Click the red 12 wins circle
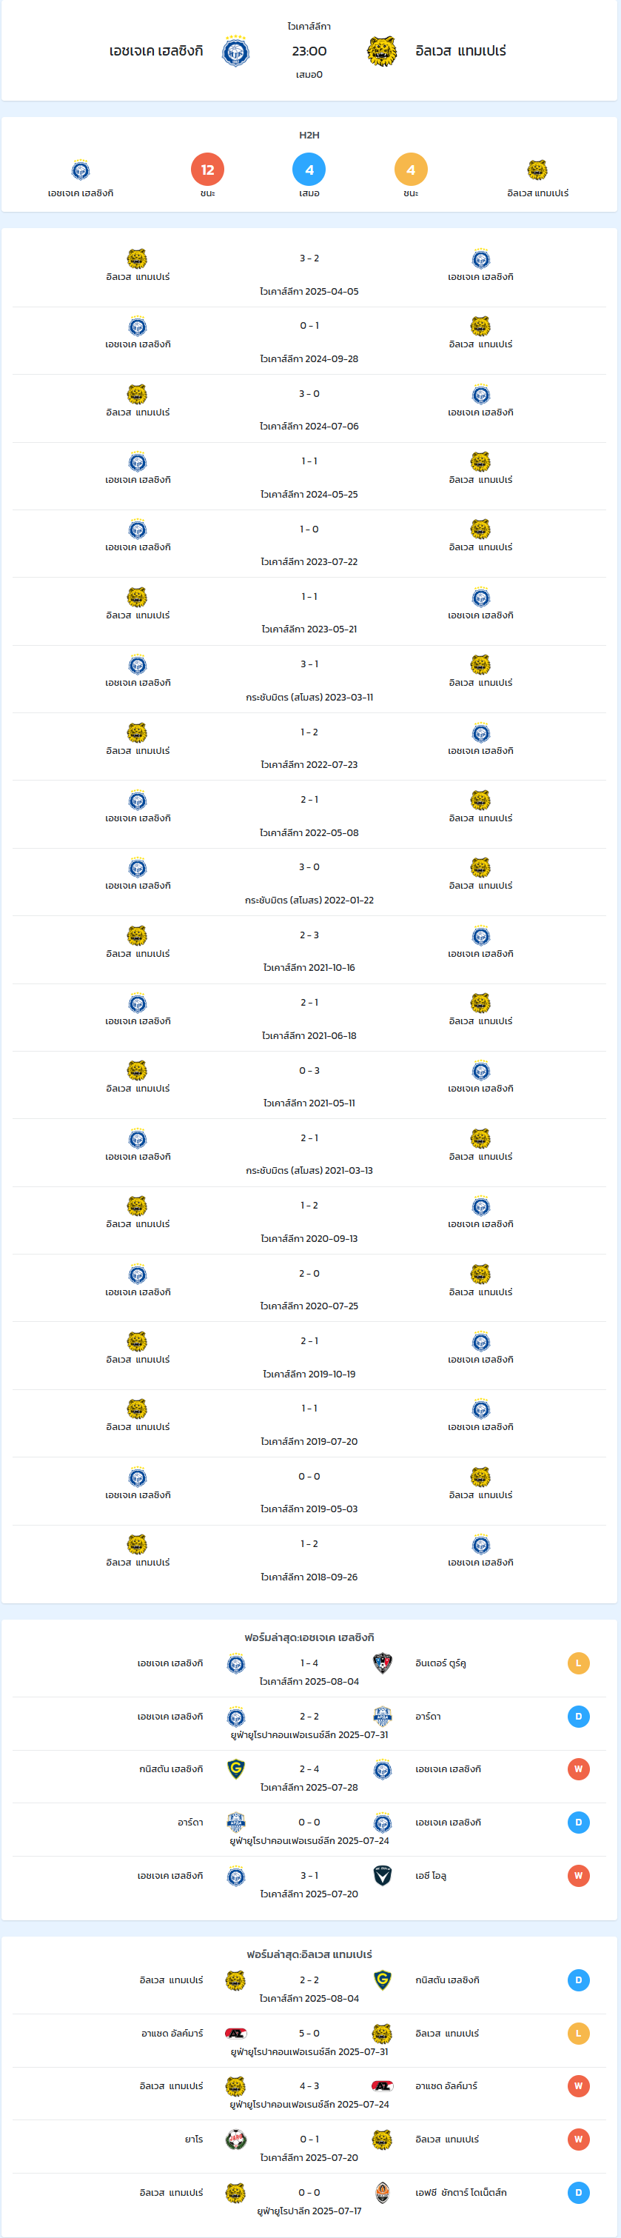 tap(207, 170)
